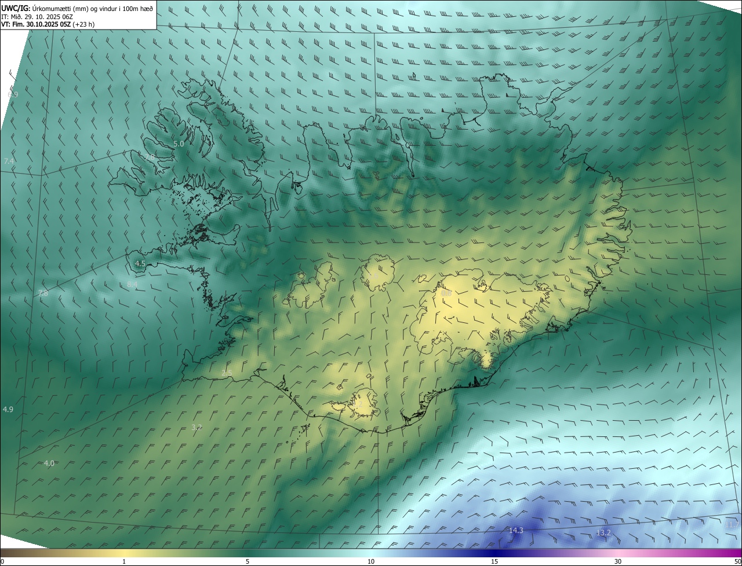Click the 7.4 value label over the sea

tap(9, 161)
